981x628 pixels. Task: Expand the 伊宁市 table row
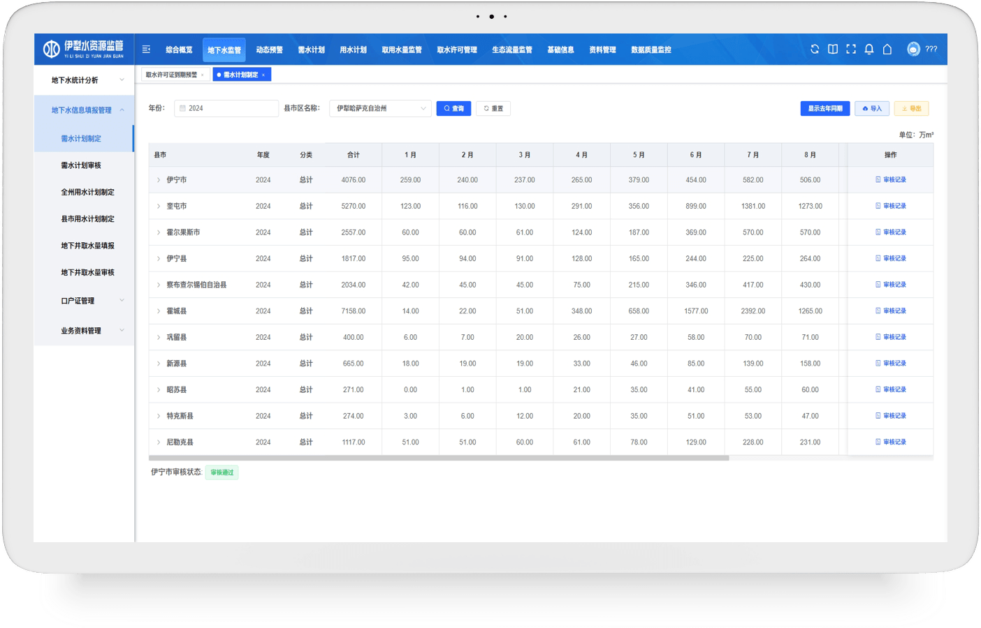pyautogui.click(x=159, y=180)
